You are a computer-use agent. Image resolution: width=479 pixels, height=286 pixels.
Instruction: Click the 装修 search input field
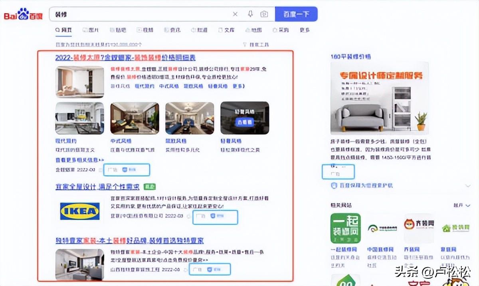click(x=140, y=14)
